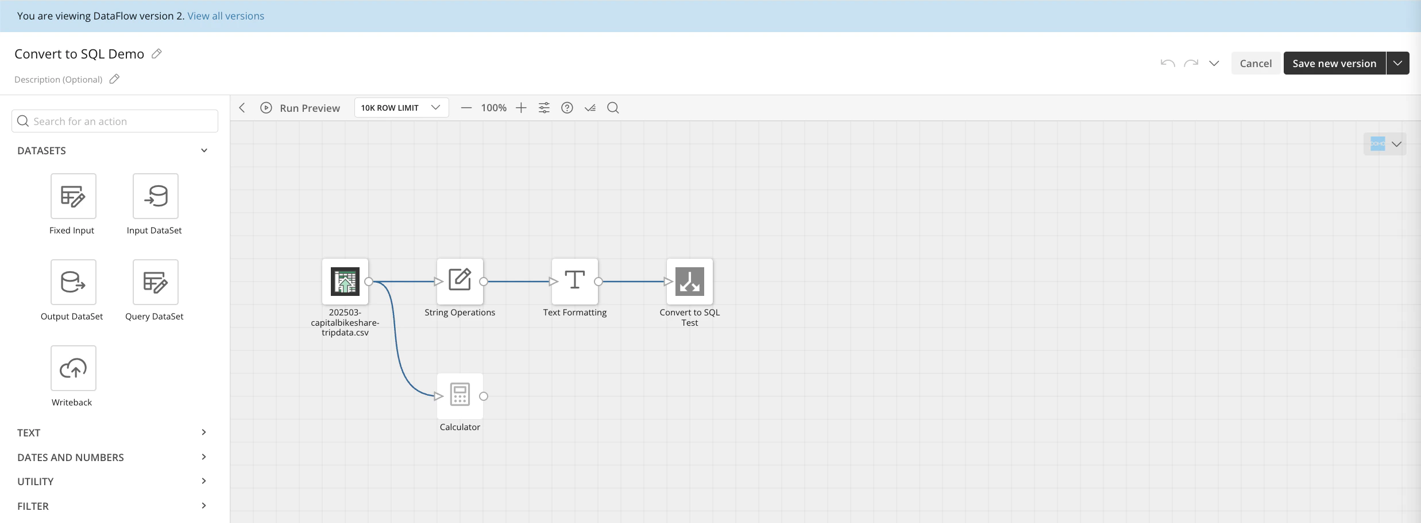Cancel editing the DataFlow
The height and width of the screenshot is (523, 1421).
click(x=1256, y=63)
